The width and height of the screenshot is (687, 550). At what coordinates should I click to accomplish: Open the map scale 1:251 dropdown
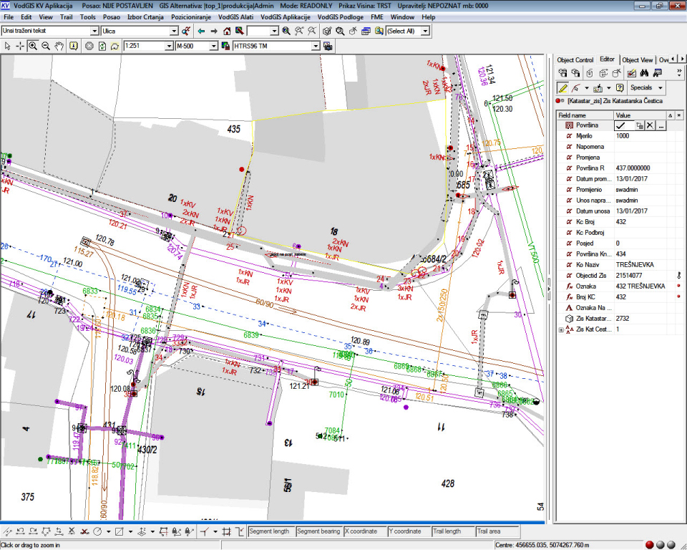point(168,46)
